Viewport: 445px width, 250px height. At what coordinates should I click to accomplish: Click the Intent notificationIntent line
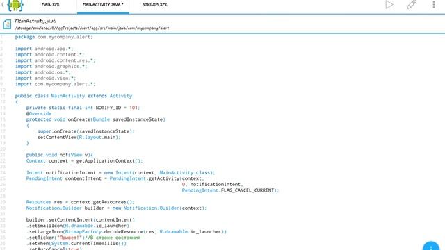point(120,173)
